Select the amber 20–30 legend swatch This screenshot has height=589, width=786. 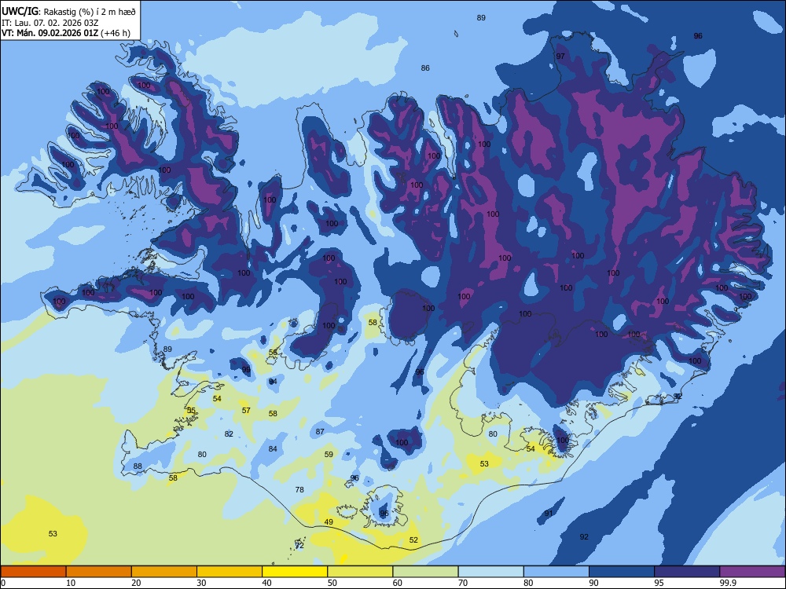pyautogui.click(x=164, y=572)
